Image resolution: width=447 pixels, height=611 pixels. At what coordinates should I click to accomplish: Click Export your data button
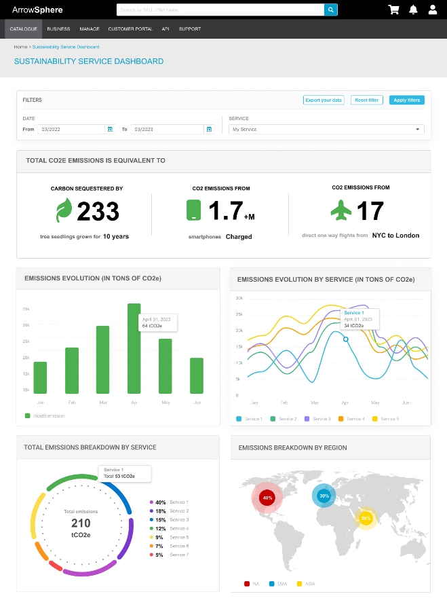click(324, 100)
